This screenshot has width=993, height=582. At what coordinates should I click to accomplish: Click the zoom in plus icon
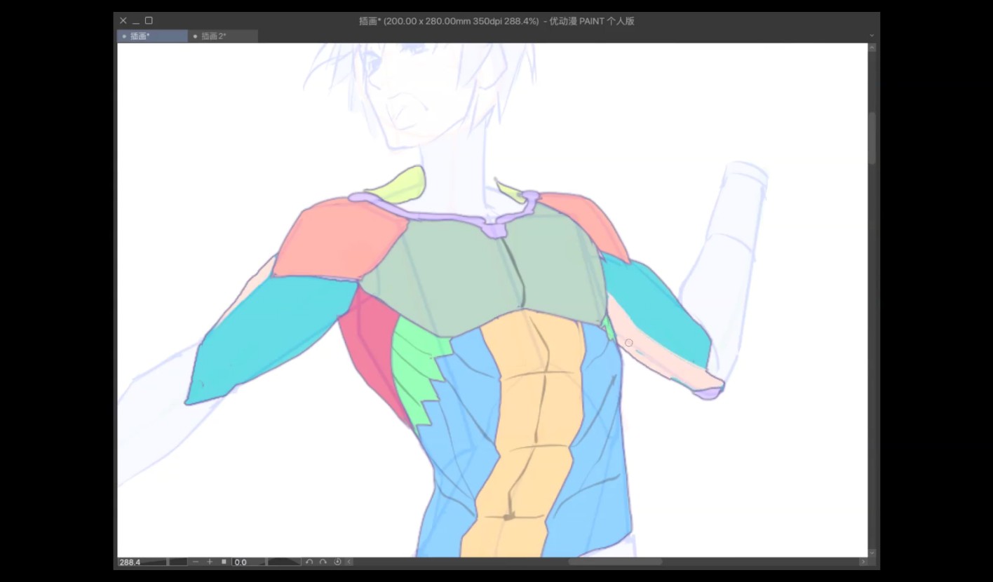[209, 562]
